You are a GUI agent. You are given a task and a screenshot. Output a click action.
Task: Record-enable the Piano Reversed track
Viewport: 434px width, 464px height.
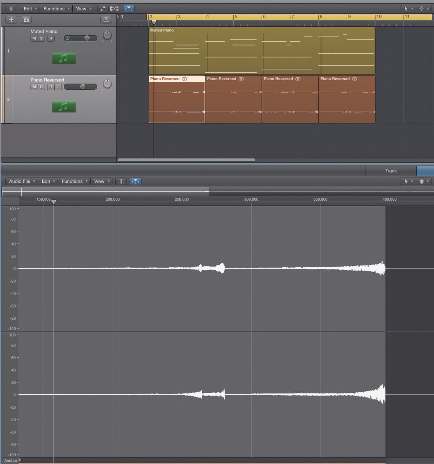coord(51,87)
